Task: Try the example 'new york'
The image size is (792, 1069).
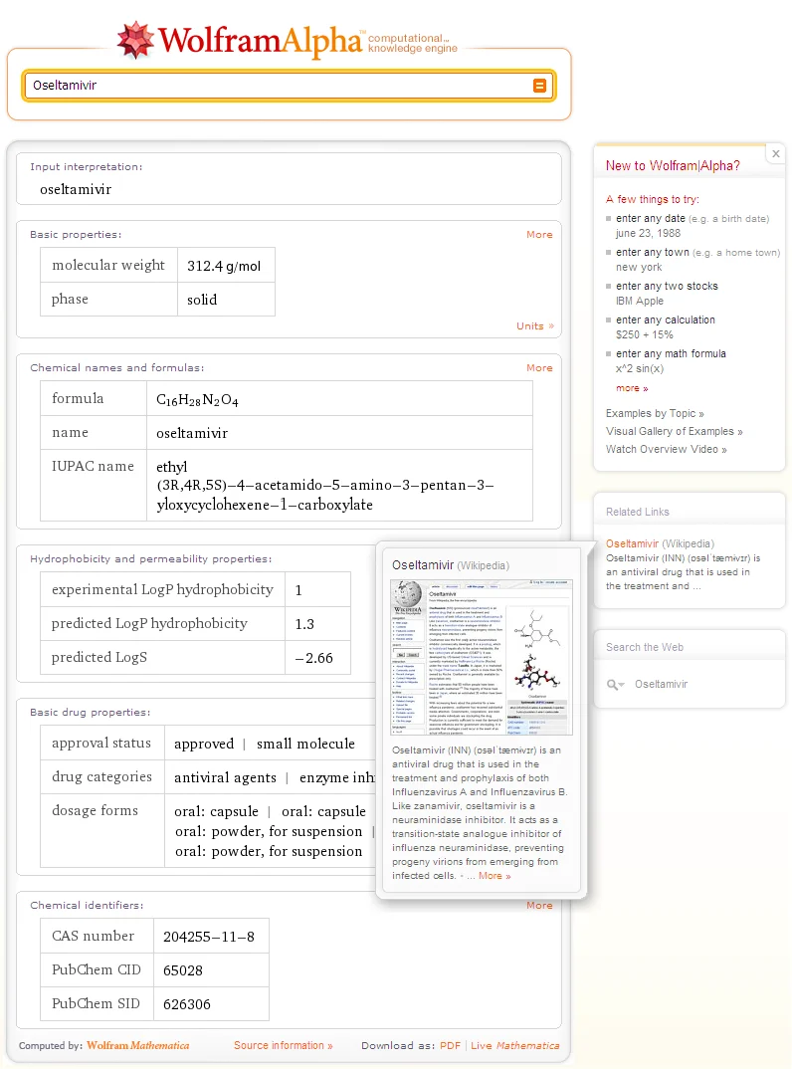Action: click(x=639, y=267)
